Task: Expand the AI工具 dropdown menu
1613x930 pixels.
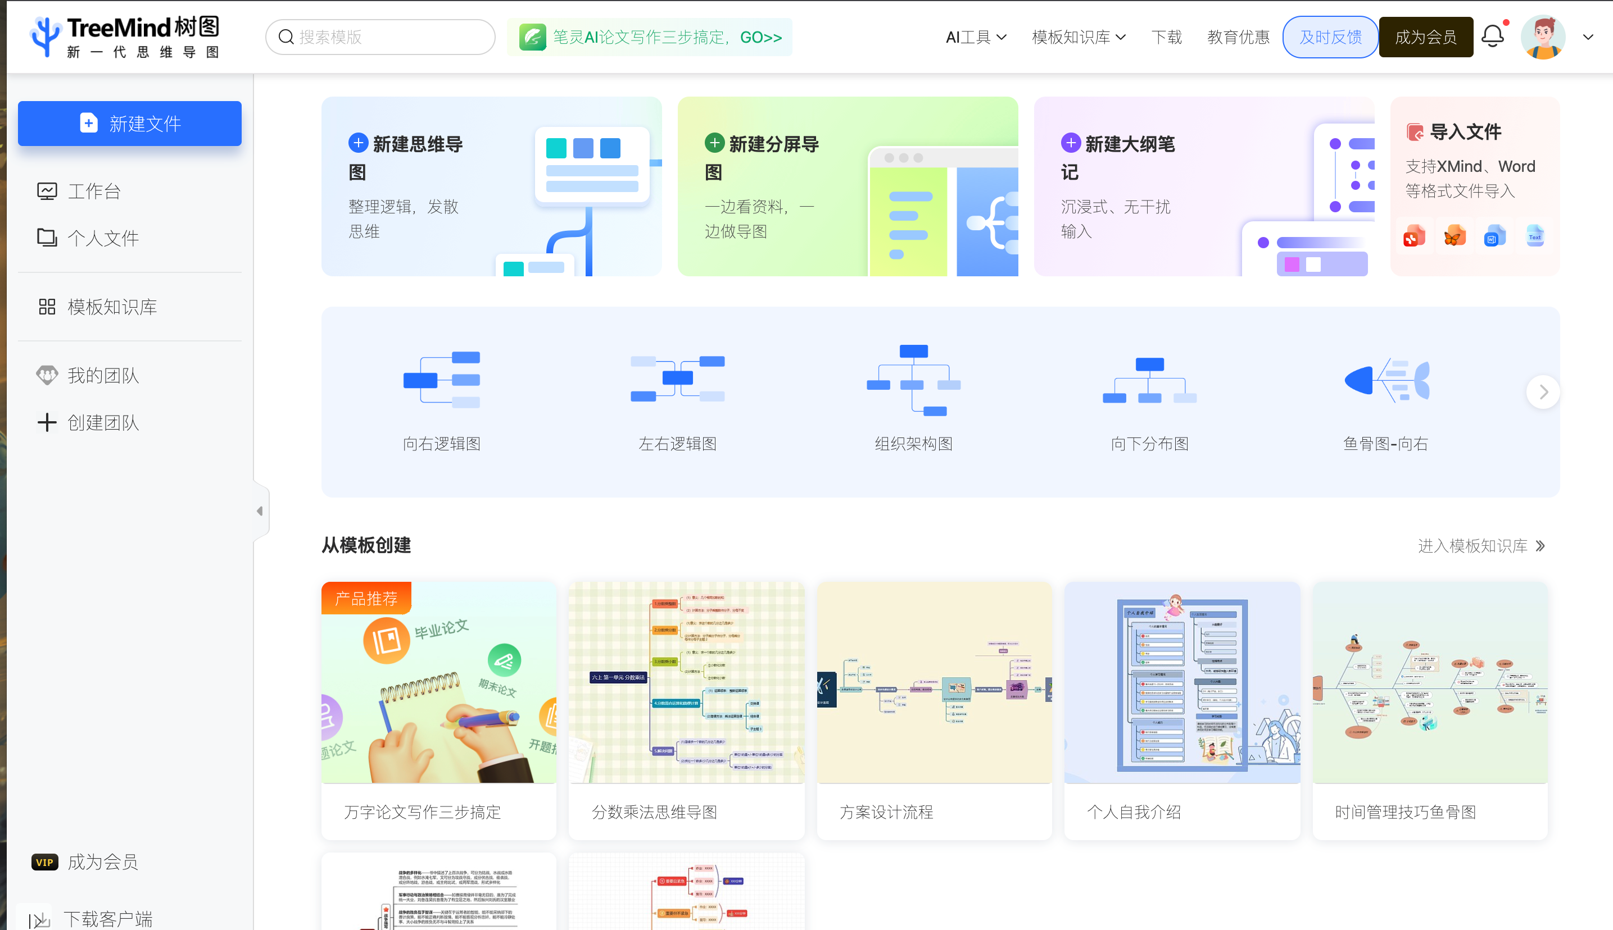Action: point(976,37)
